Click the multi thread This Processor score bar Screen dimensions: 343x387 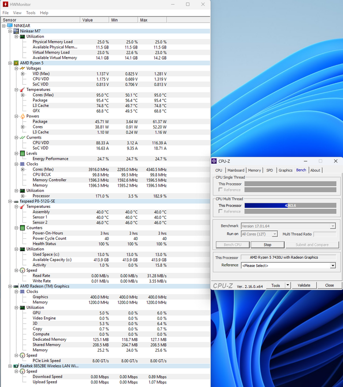[x=290, y=206]
